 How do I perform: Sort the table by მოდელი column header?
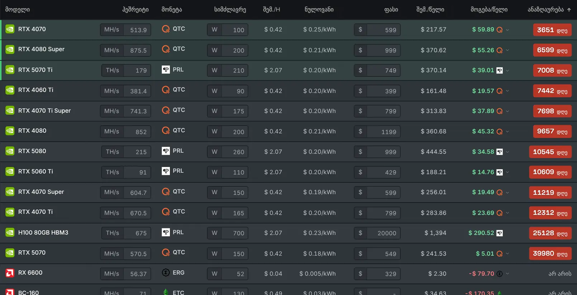pyautogui.click(x=18, y=10)
